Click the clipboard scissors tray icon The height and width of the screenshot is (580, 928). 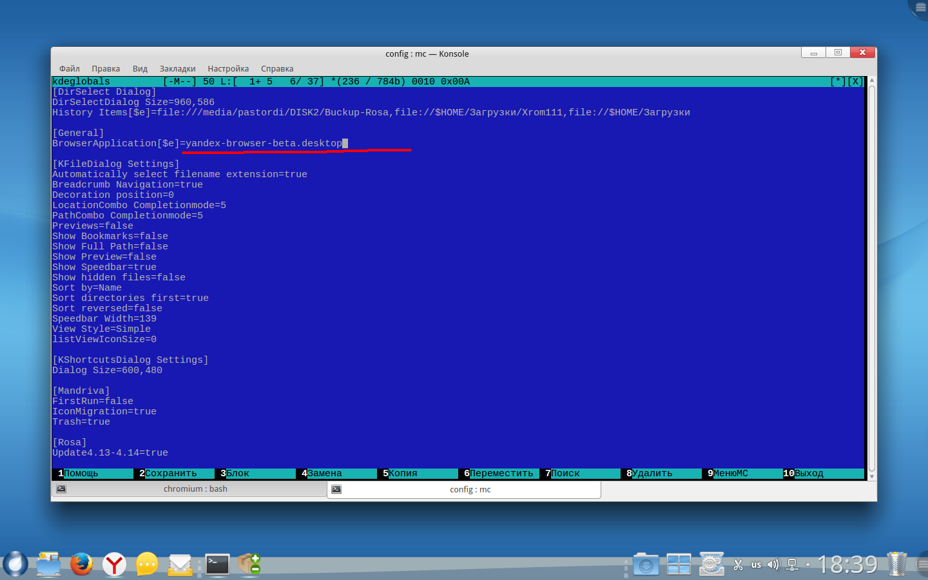pos(739,565)
